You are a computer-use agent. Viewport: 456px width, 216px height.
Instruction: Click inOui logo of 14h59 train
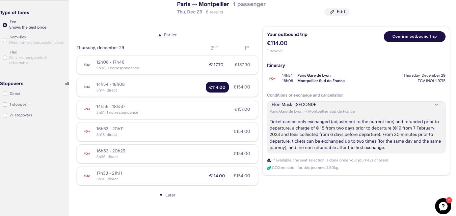pos(87,109)
